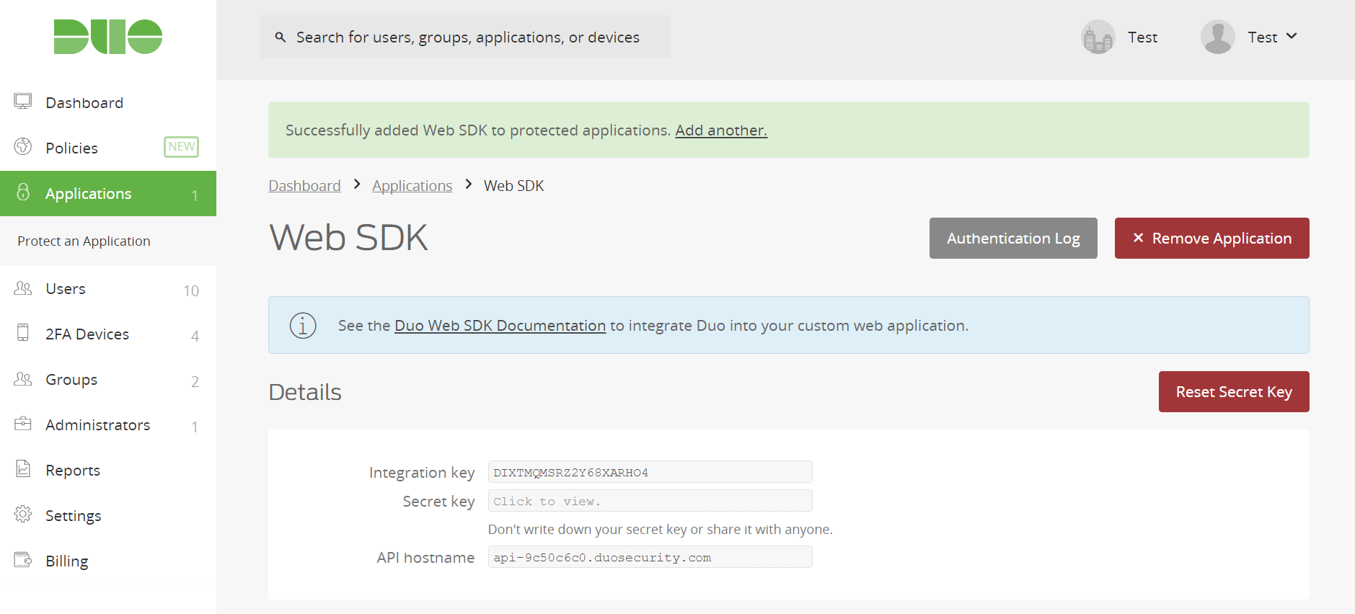Expand the Test user dropdown menu
The image size is (1355, 614).
tap(1273, 37)
